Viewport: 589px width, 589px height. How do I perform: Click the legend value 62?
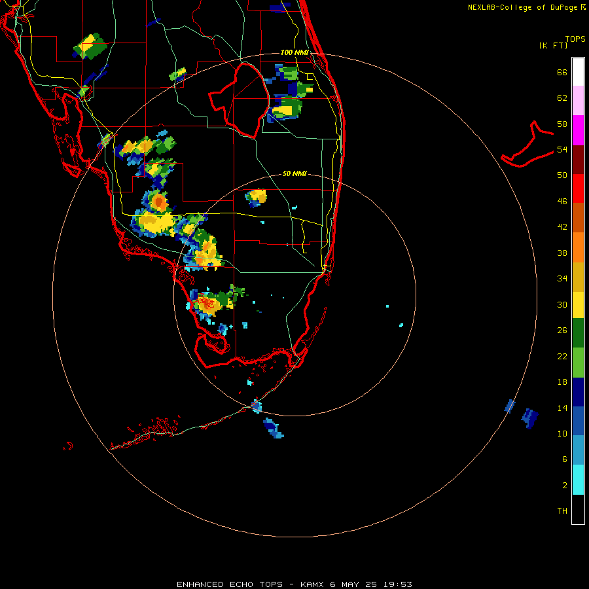(x=562, y=98)
